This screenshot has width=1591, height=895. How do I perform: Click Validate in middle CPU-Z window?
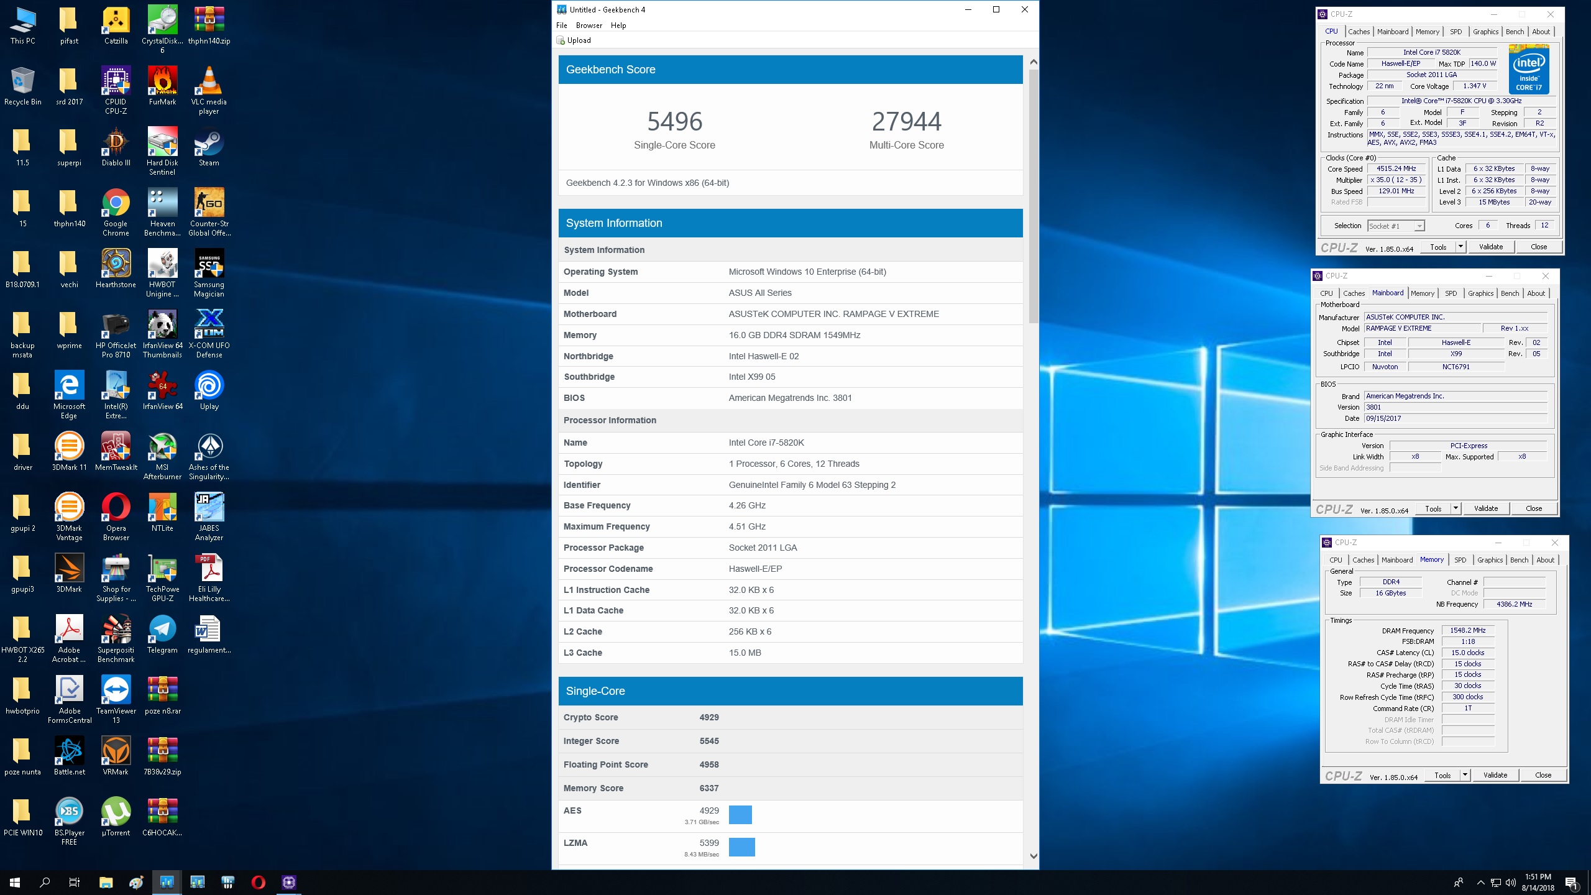tap(1485, 508)
